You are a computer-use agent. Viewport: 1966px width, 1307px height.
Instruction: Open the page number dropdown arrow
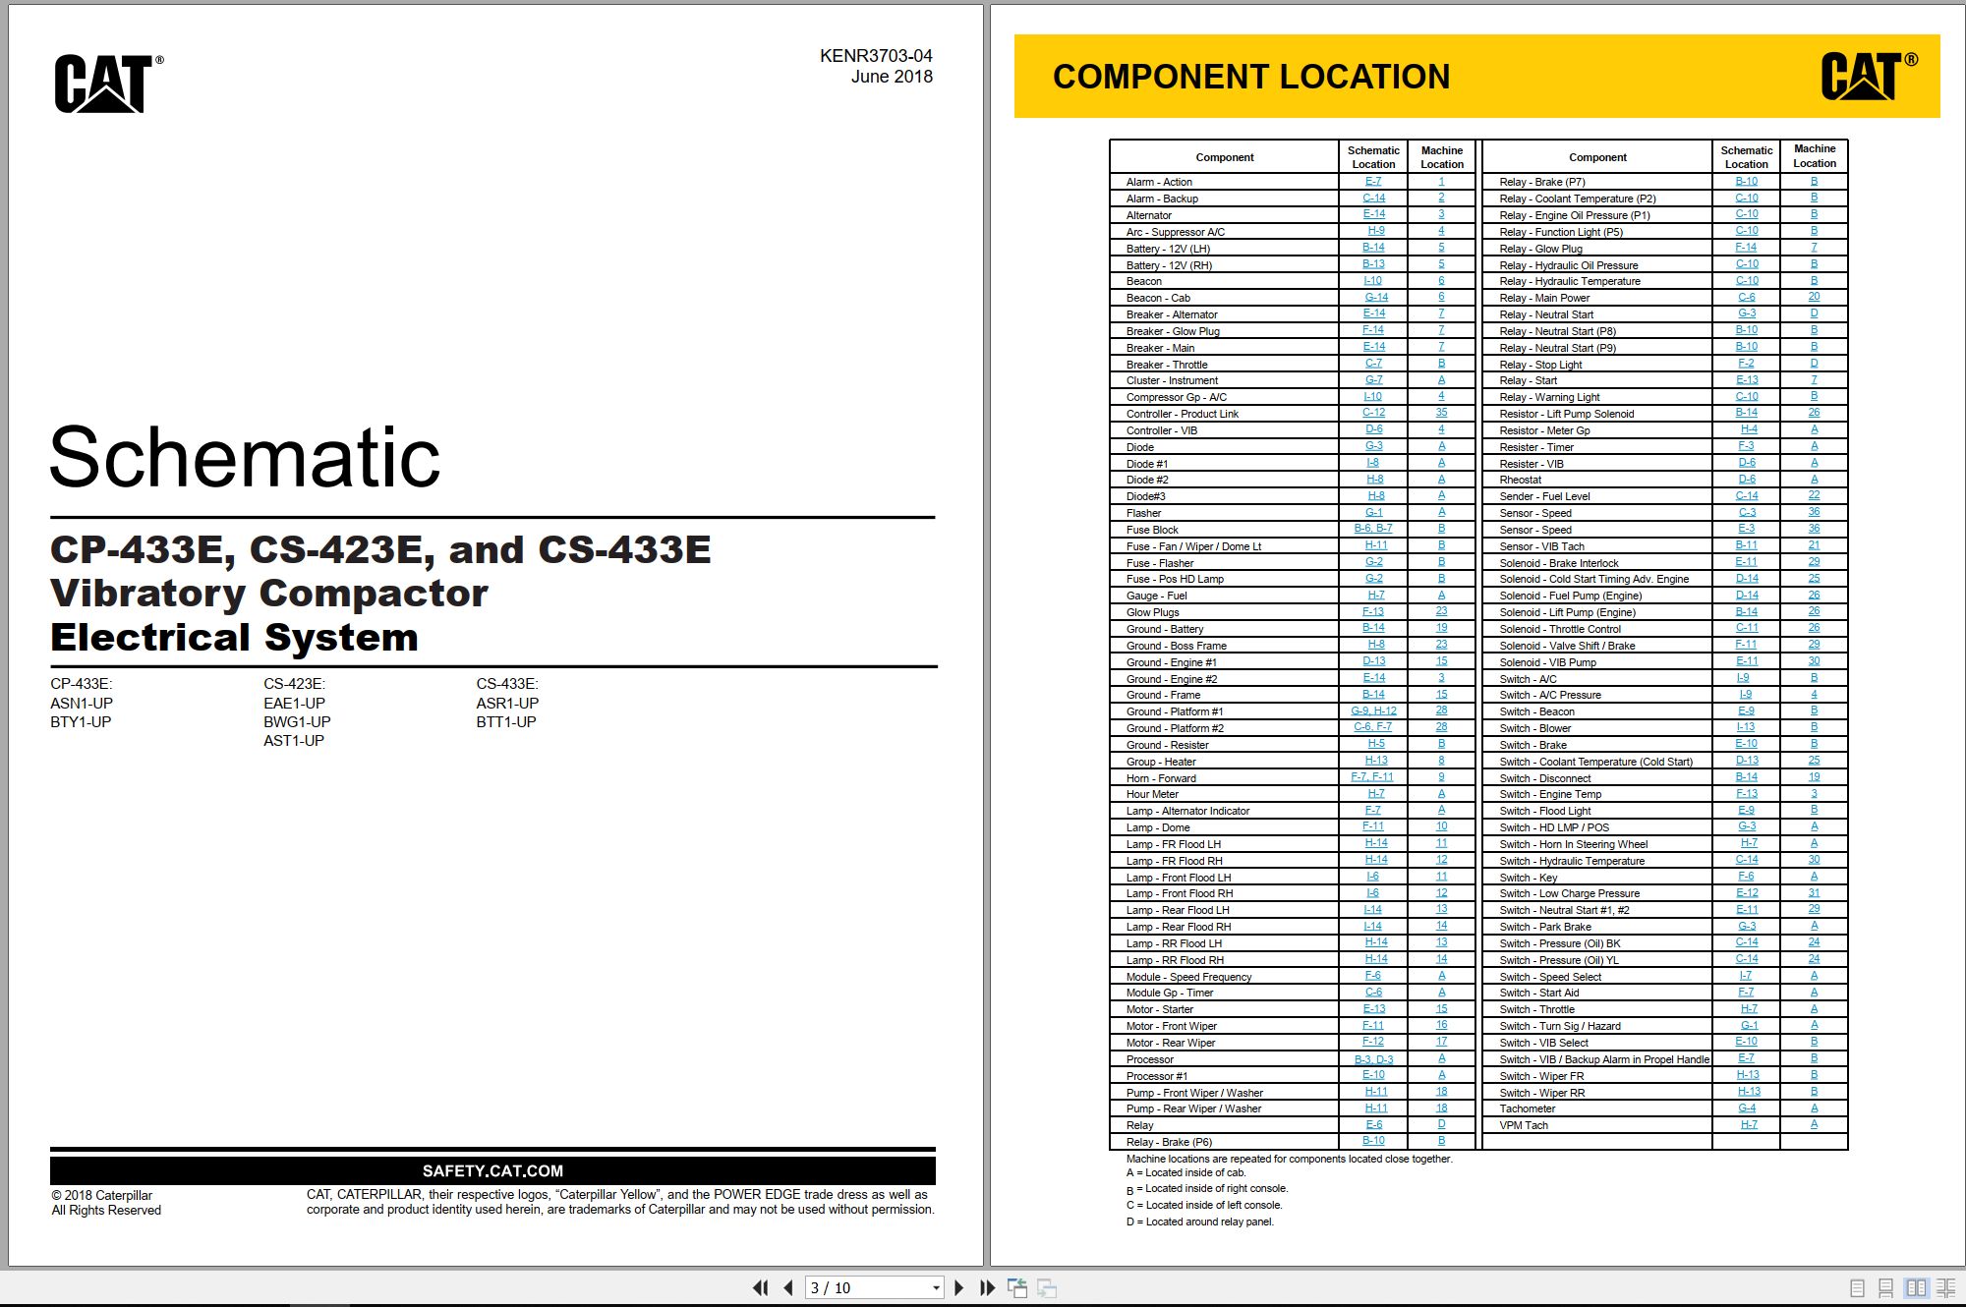[936, 1287]
